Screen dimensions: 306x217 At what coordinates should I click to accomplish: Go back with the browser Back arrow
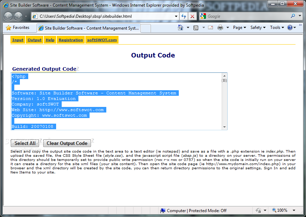[8, 16]
